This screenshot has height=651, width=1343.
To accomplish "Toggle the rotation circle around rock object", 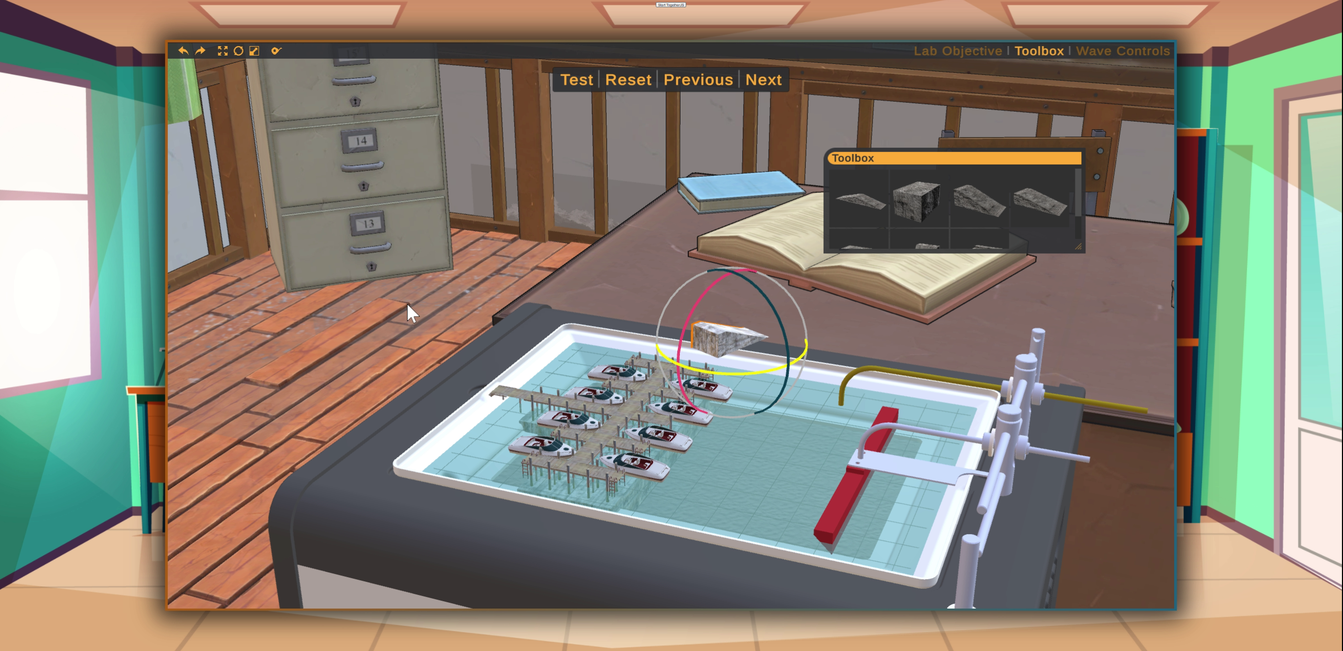I will (239, 50).
